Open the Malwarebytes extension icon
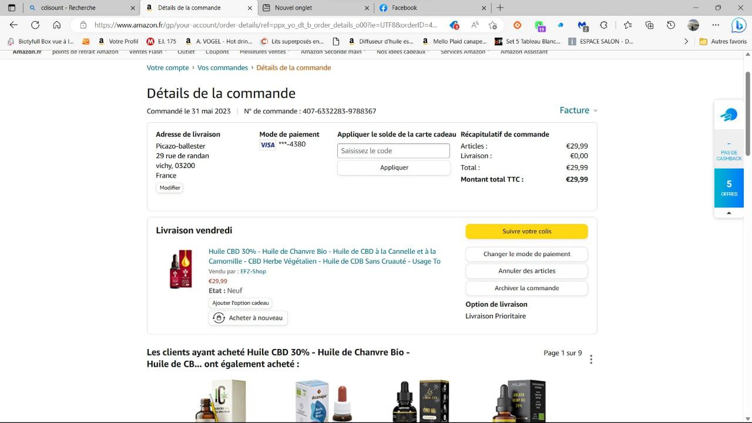 coord(582,25)
